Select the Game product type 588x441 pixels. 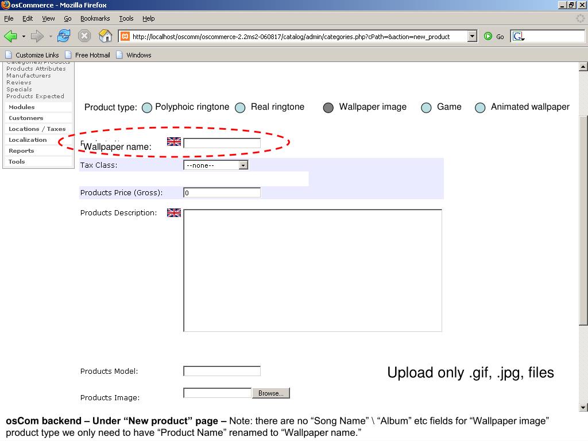click(426, 108)
